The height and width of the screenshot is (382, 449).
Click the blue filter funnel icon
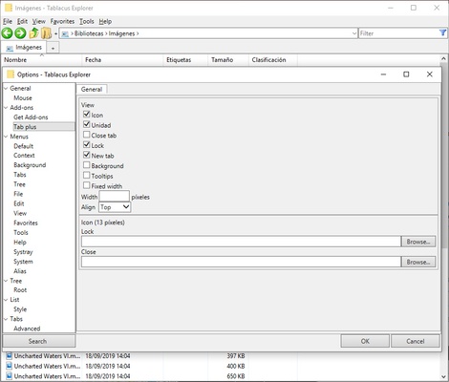pos(442,32)
